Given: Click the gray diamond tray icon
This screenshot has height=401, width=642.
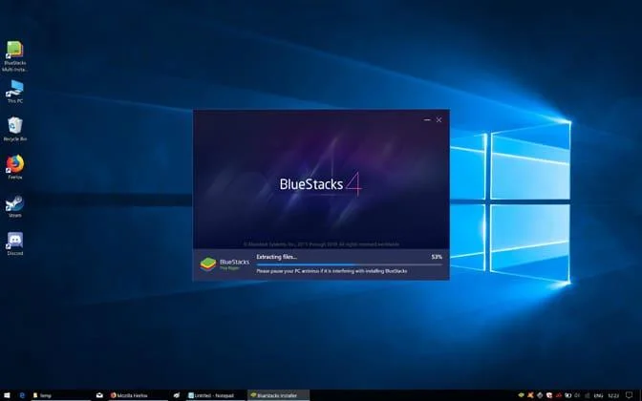Looking at the screenshot, I should tap(540, 395).
